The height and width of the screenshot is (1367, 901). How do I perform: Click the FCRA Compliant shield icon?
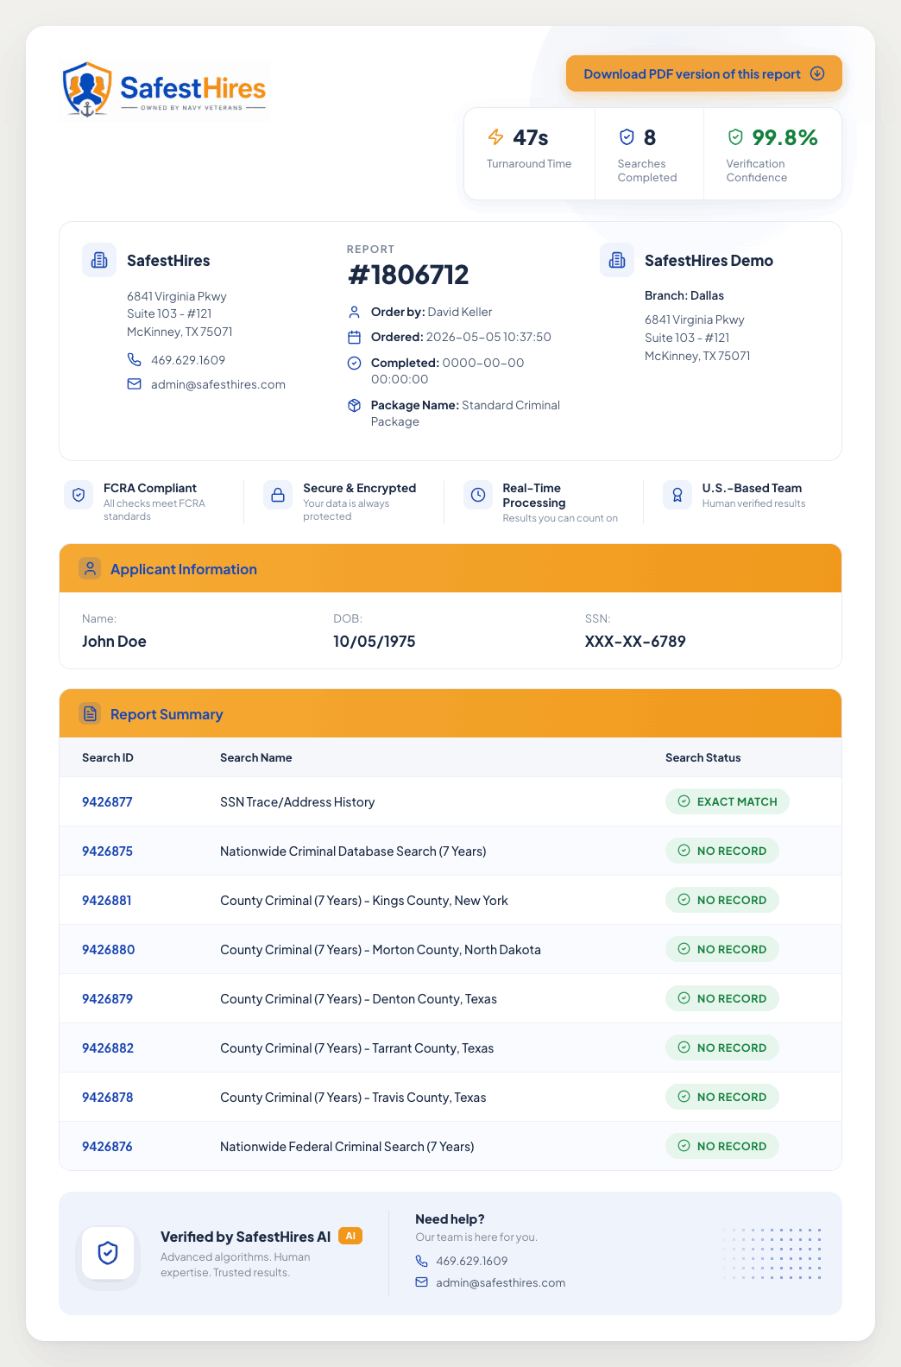tap(79, 495)
